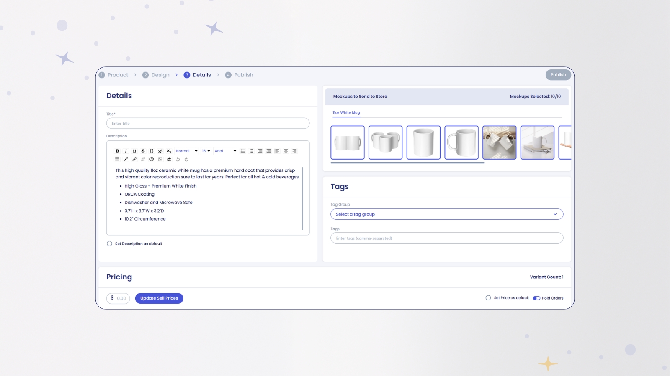Insert code block with braces icon
670x376 pixels.
pos(152,151)
